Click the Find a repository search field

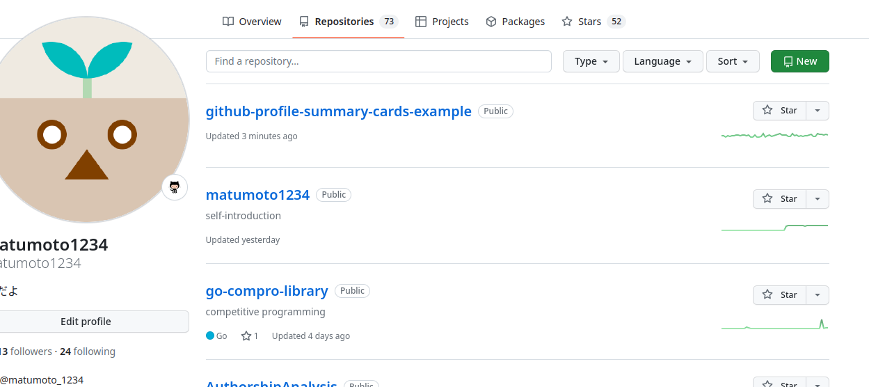click(x=378, y=61)
